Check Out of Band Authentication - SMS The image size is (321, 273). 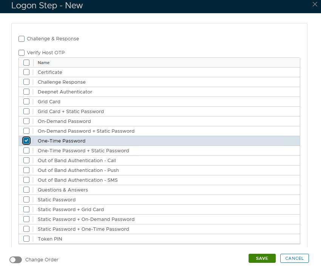tap(26, 180)
